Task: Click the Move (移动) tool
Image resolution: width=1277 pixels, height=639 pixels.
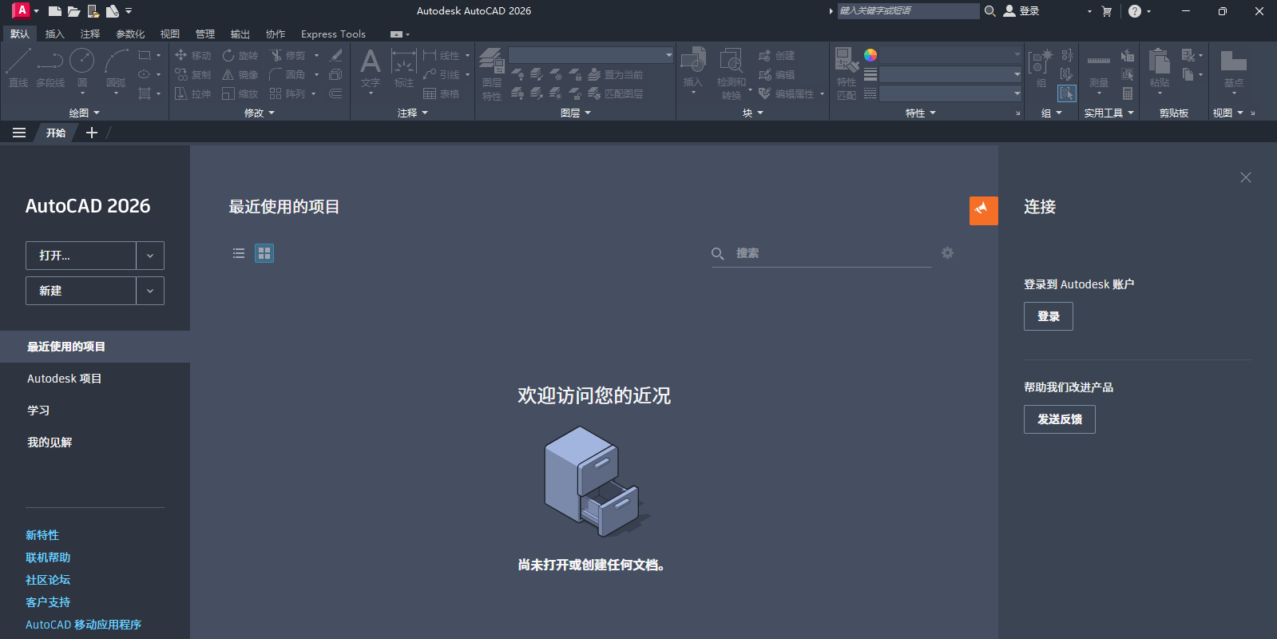Action: point(192,55)
